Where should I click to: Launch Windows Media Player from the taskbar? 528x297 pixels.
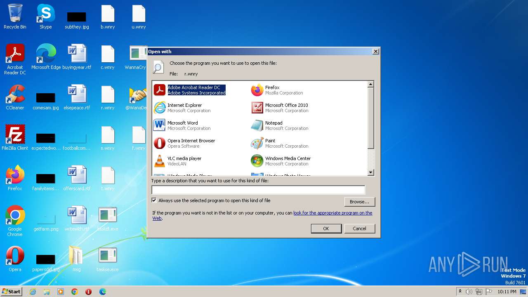(x=61, y=292)
